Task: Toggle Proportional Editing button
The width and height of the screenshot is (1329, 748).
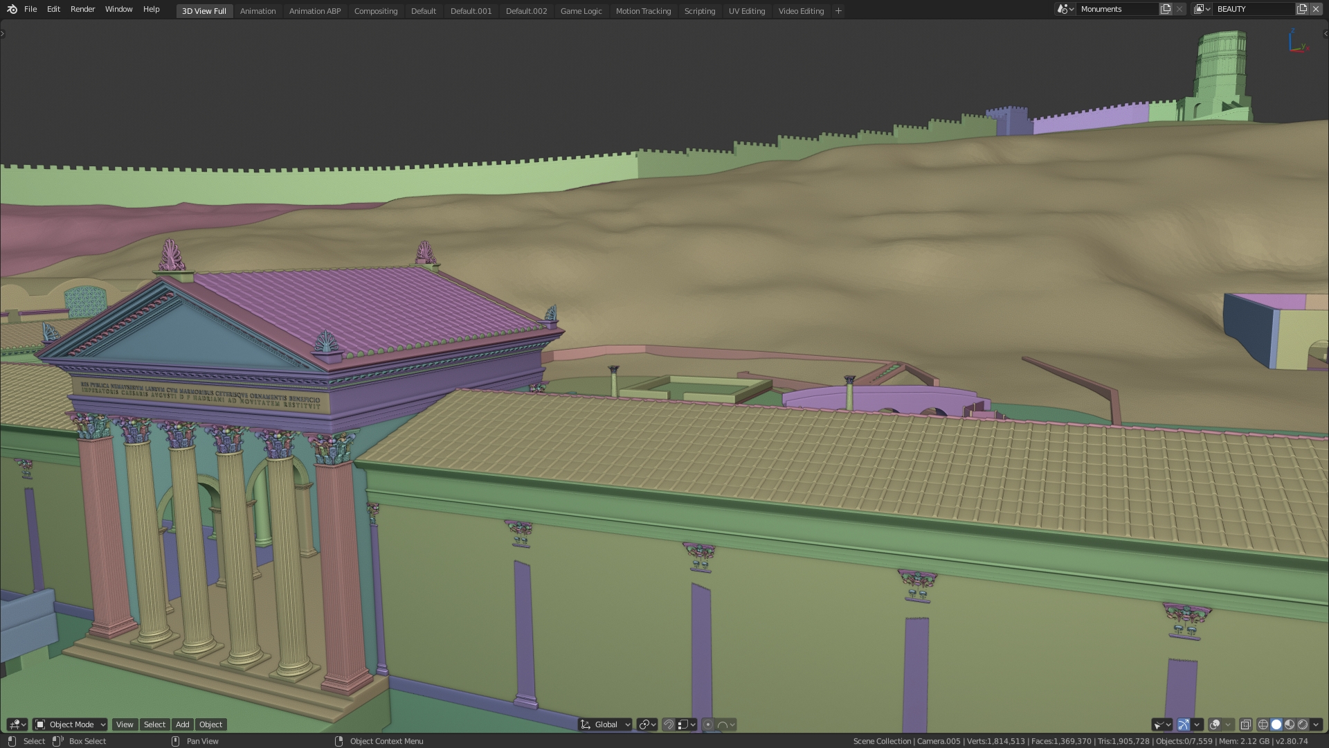Action: tap(707, 724)
